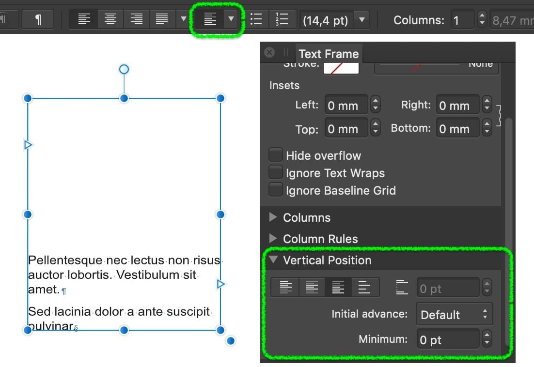This screenshot has width=534, height=367.
Task: Switch to the Text Frame tab
Action: click(329, 53)
